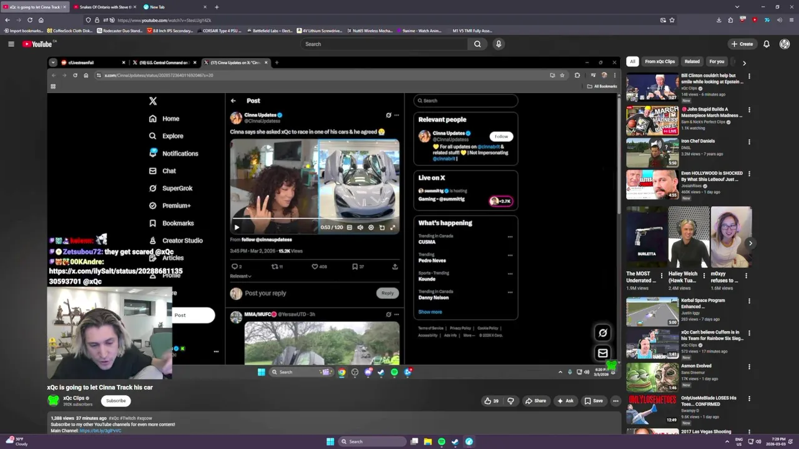The height and width of the screenshot is (449, 799).
Task: Open the Rodecaster Duo Stand bookmark
Action: pos(120,31)
